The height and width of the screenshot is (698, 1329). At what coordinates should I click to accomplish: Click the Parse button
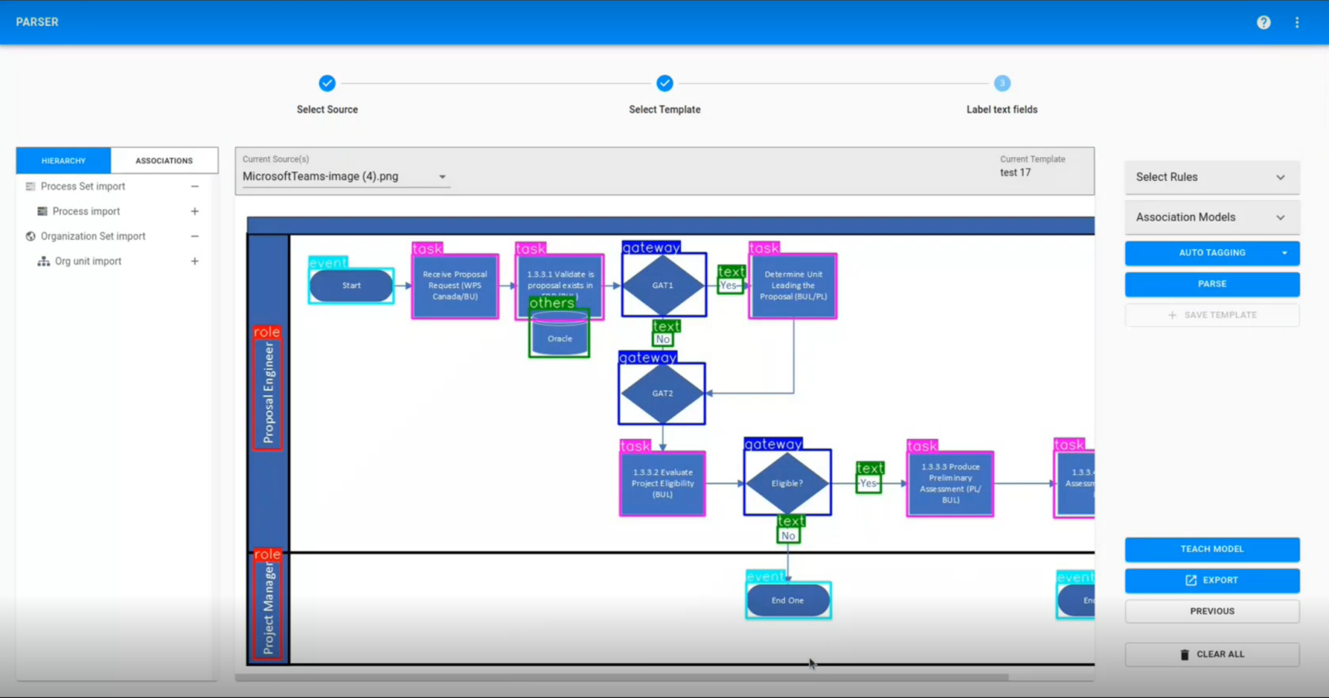(x=1211, y=284)
